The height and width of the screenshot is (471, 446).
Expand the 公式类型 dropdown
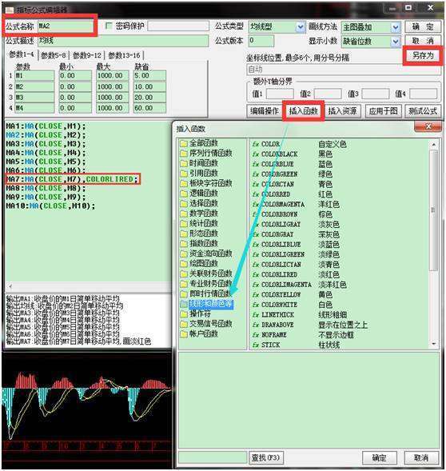(x=301, y=27)
